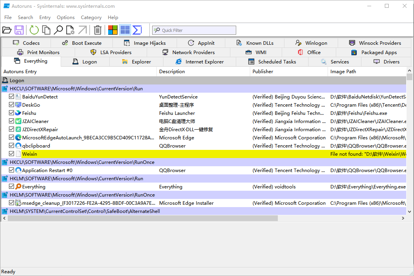Click the JZAICleaner green icon

point(18,121)
